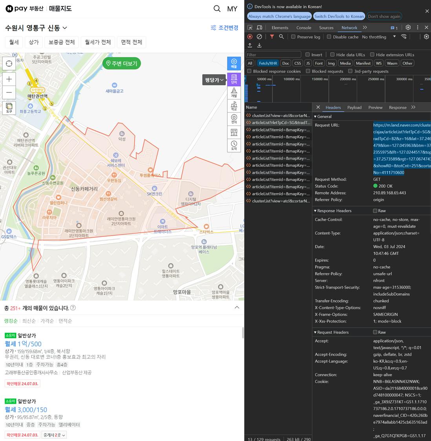Click the map current location icon
Viewport: 431px width, 441px height.
click(9, 64)
